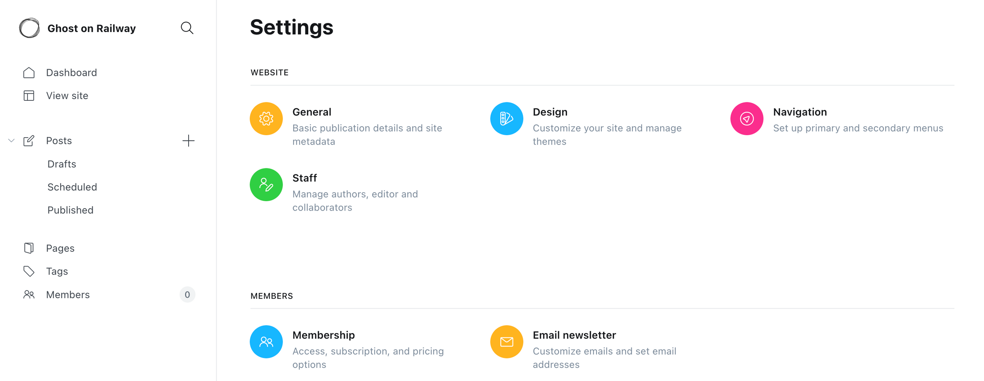The height and width of the screenshot is (381, 984).
Task: Open search with the magnifier icon
Action: [x=187, y=28]
